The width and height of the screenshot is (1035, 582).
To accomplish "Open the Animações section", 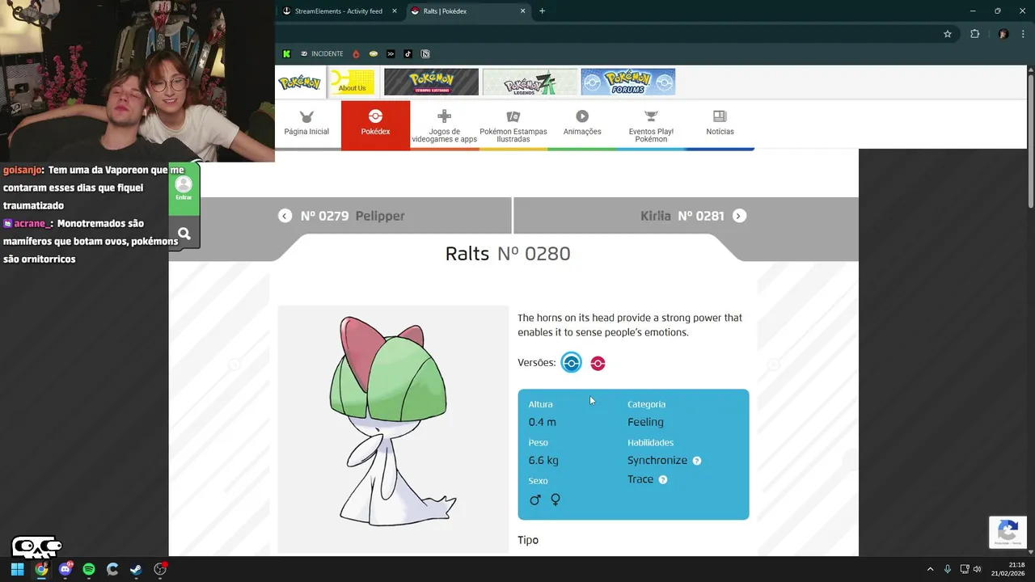I will [582, 124].
